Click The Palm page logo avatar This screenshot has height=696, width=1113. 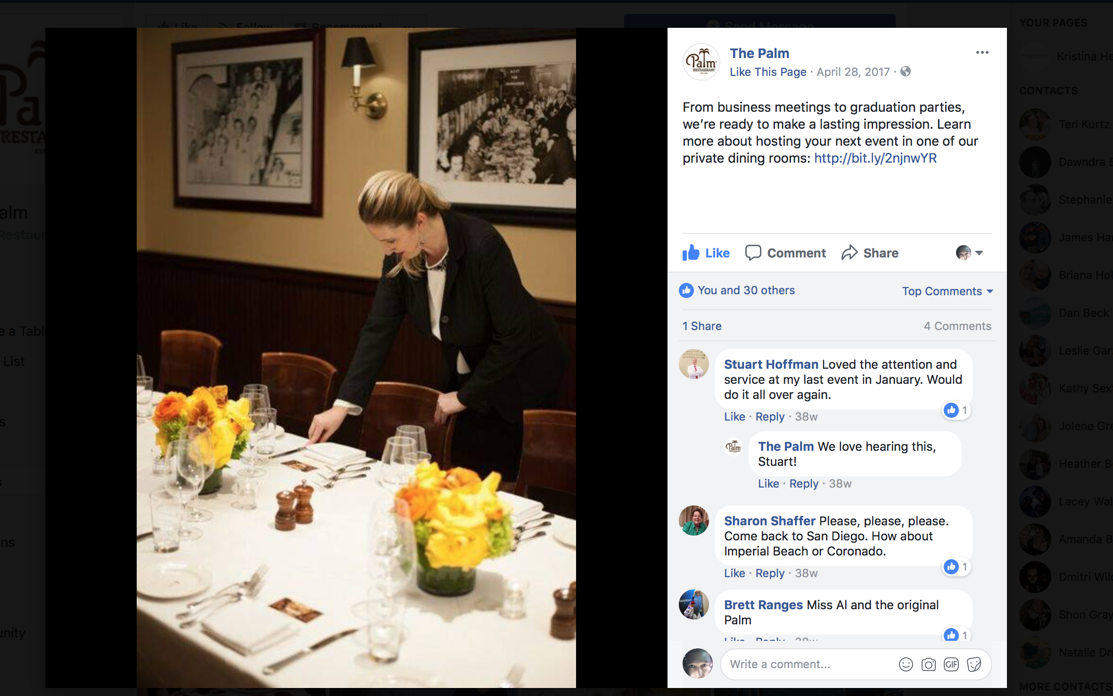701,62
